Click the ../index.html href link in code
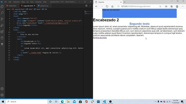Viewport: 186px width, 104px height. coord(35,53)
